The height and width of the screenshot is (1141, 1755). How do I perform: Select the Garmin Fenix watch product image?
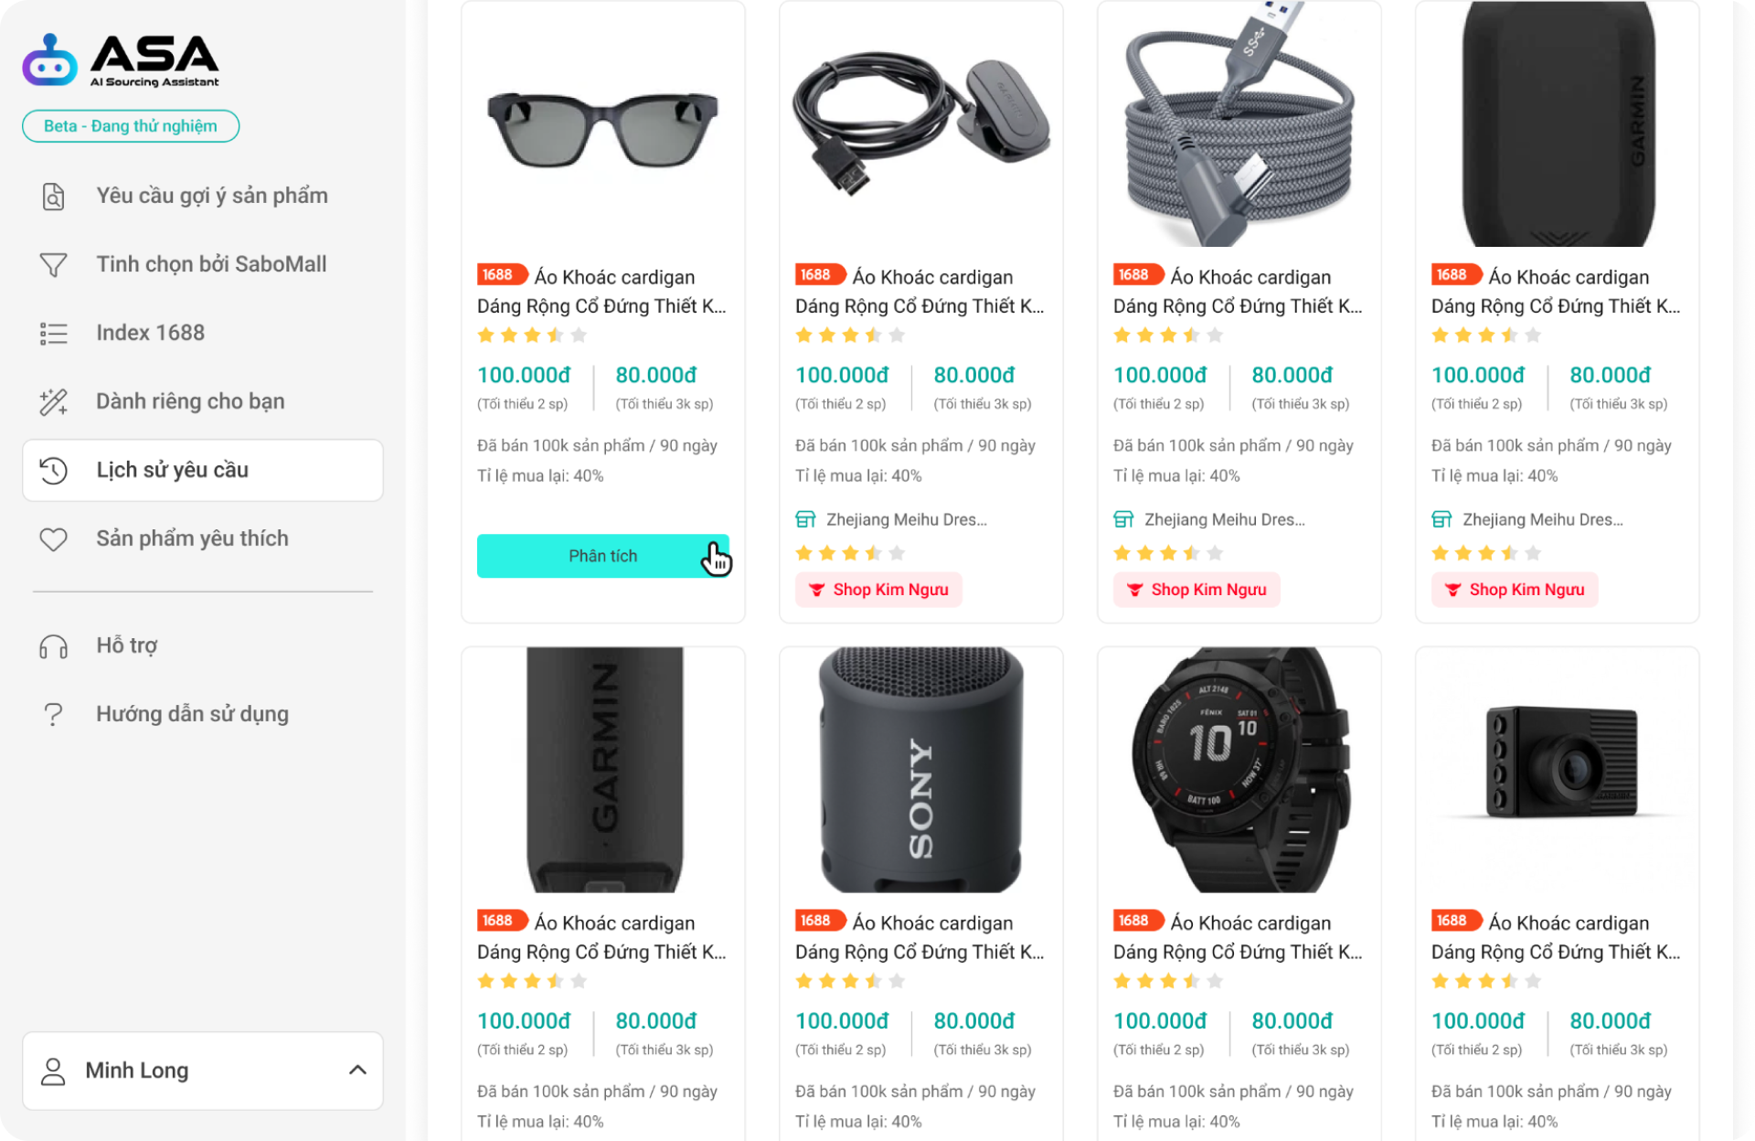click(x=1239, y=770)
